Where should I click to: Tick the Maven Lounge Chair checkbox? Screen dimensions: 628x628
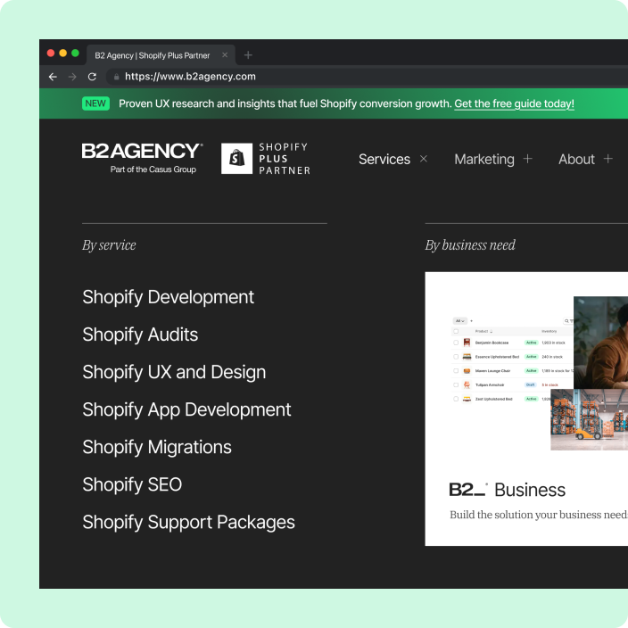pyautogui.click(x=456, y=371)
